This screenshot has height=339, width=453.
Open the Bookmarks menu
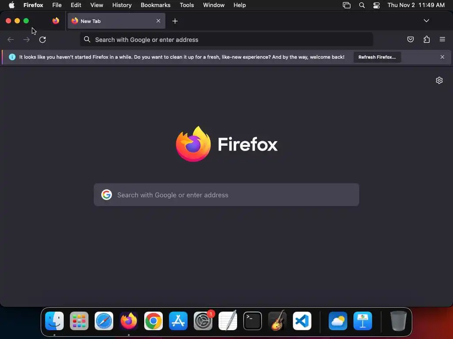coord(155,5)
